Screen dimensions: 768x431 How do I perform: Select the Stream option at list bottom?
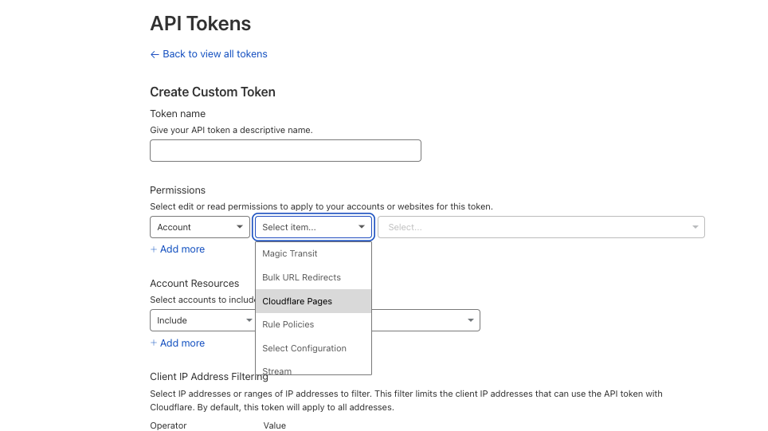[x=277, y=370]
